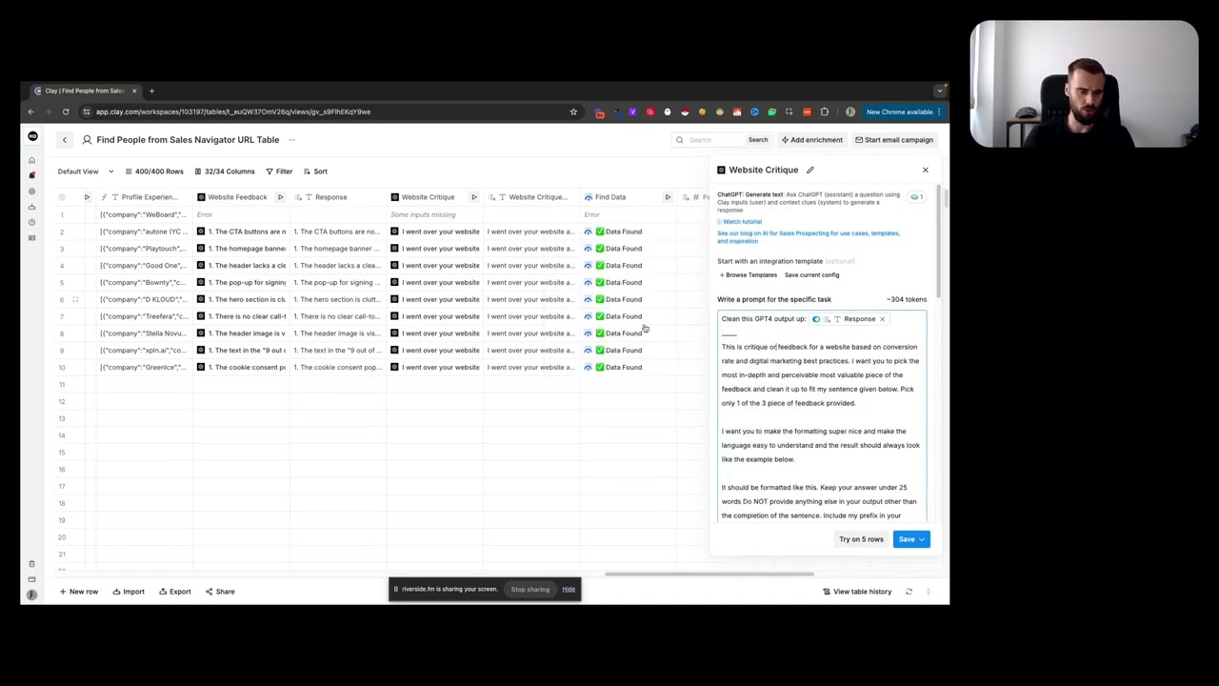
Task: Toggle the select-all rows checkbox
Action: [62, 197]
